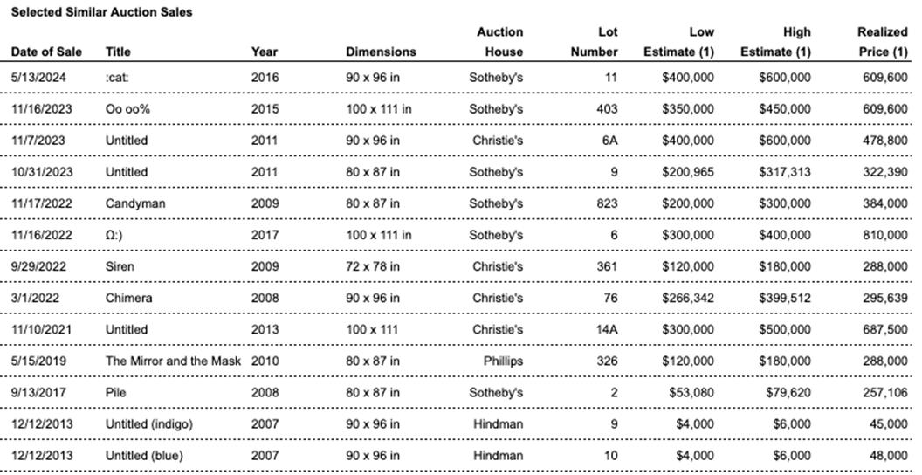This screenshot has width=922, height=475.
Task: Click the Untitled (blue) title cell
Action: click(x=144, y=455)
